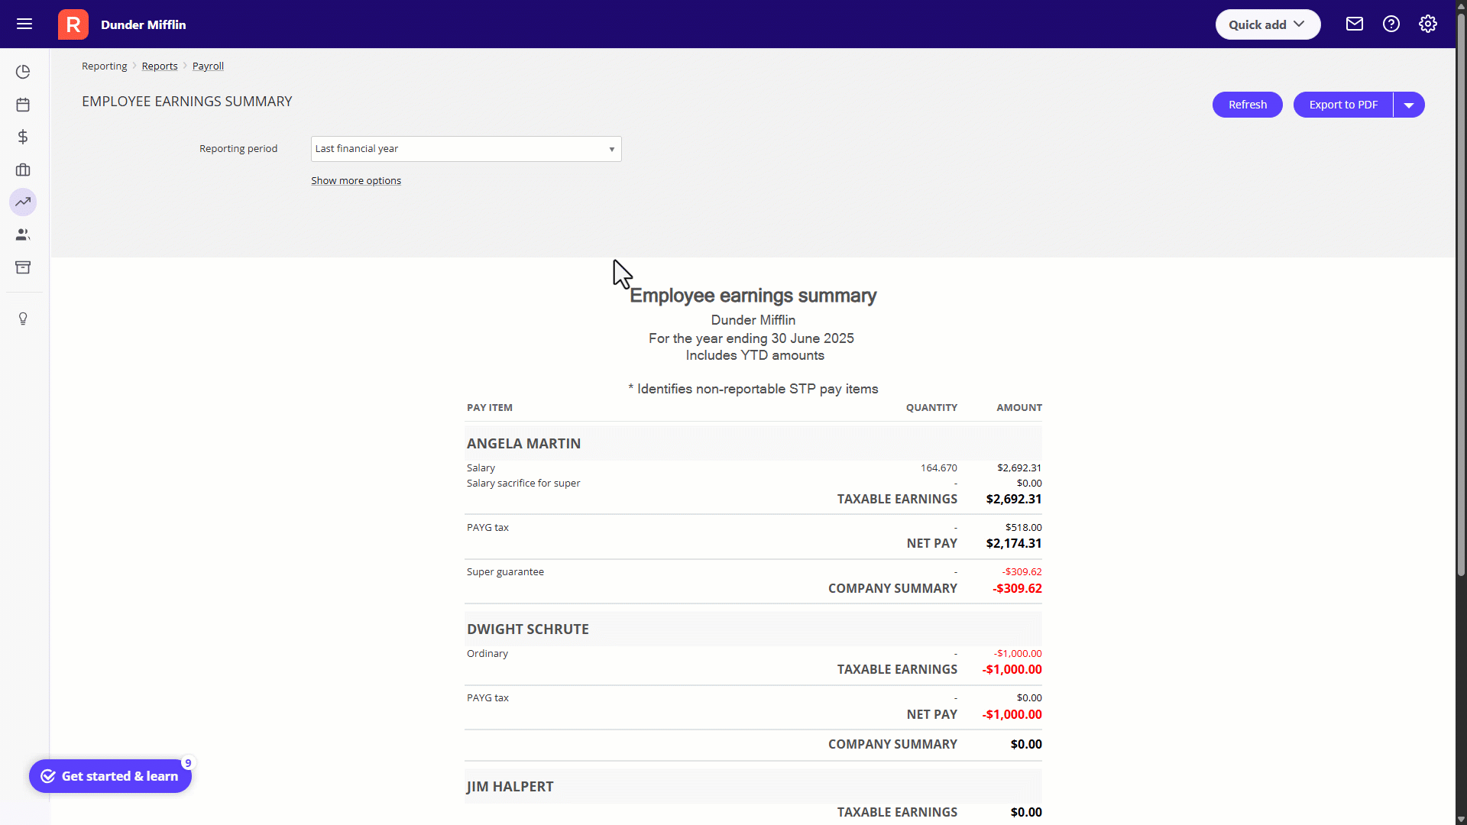Click Show more options link
The width and height of the screenshot is (1467, 825).
pos(356,181)
